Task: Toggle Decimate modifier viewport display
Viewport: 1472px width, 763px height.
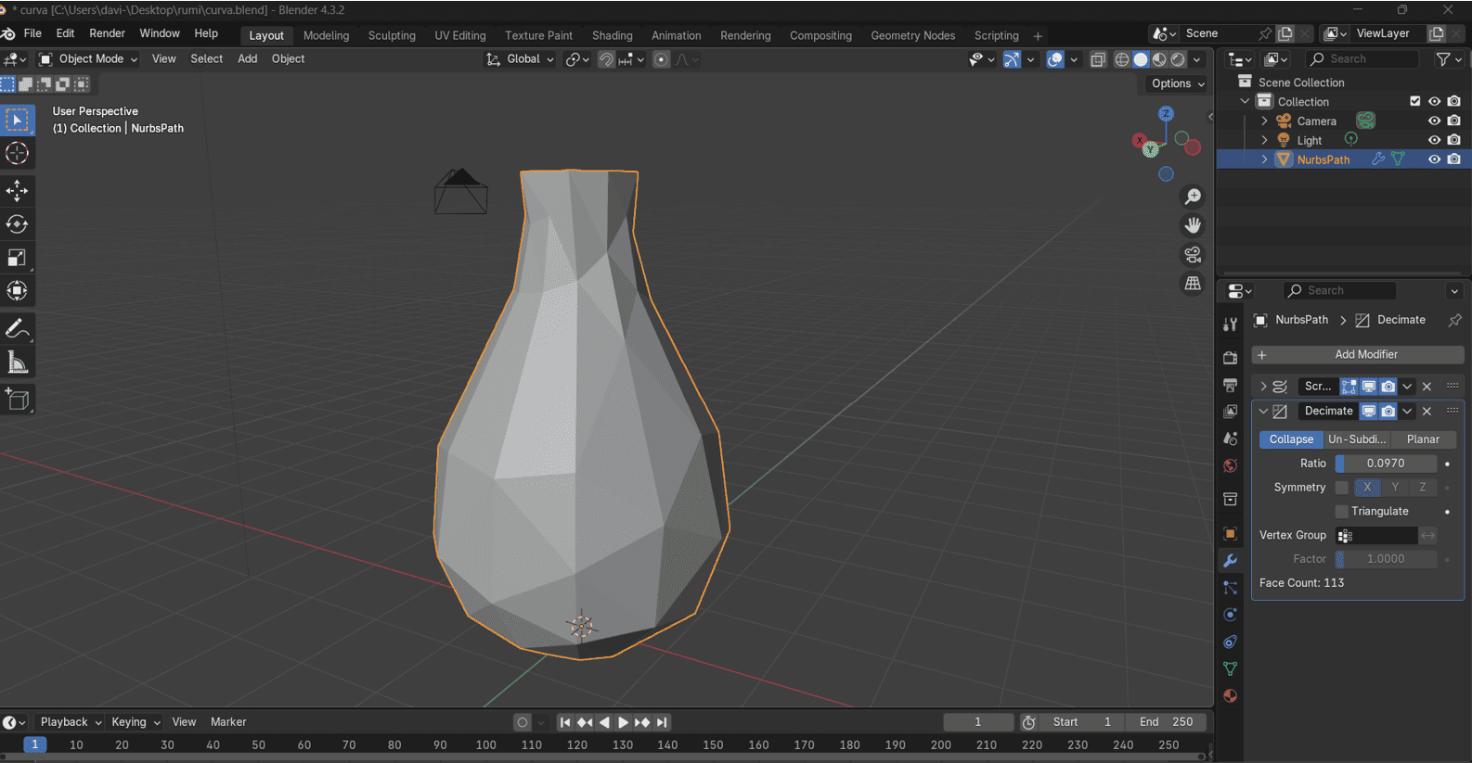Action: click(1369, 411)
